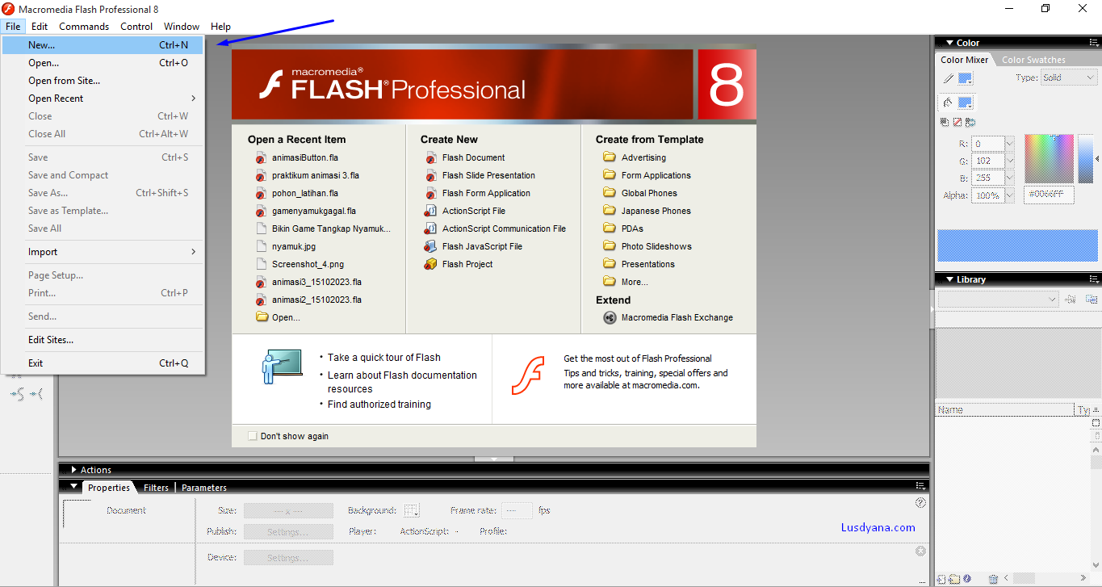This screenshot has width=1102, height=587.
Task: Choose New... in the File menu
Action: tap(103, 45)
